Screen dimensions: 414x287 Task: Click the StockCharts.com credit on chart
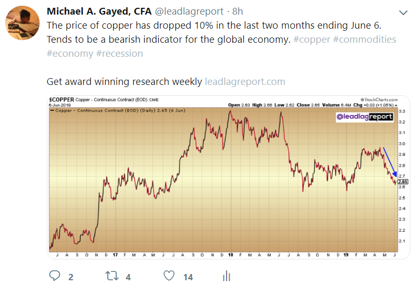click(380, 99)
